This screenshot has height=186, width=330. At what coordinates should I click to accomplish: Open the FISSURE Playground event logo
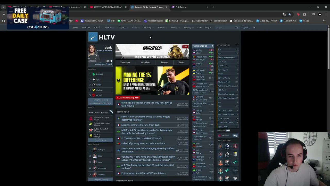click(x=91, y=124)
